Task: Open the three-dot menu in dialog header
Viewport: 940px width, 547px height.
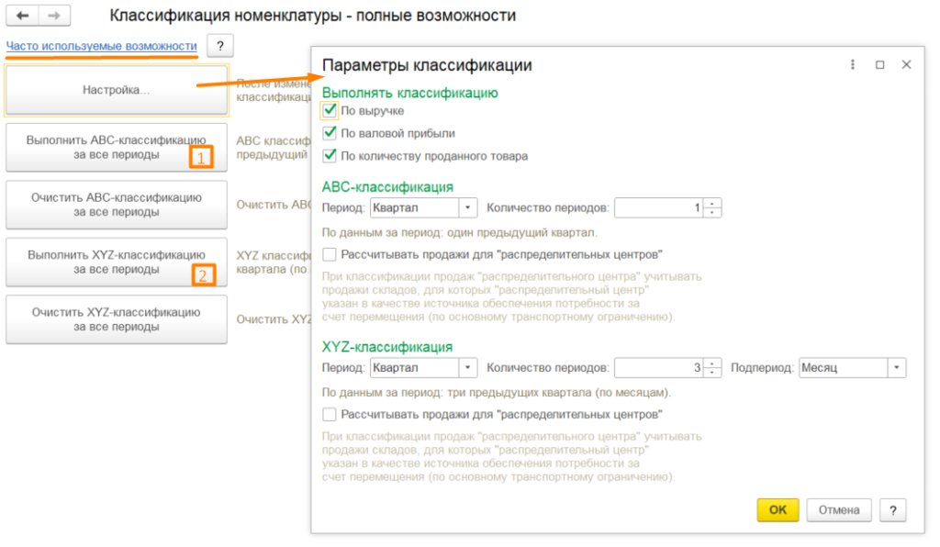Action: [x=853, y=65]
